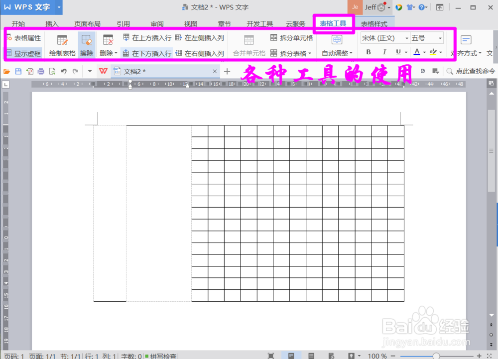
Task: Switch to the 开始 (Home) tab
Action: 18,24
